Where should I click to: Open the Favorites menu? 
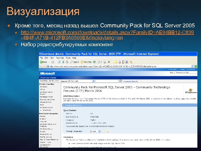(60, 58)
